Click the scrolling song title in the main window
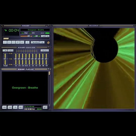 pyautogui.click(x=36, y=30)
